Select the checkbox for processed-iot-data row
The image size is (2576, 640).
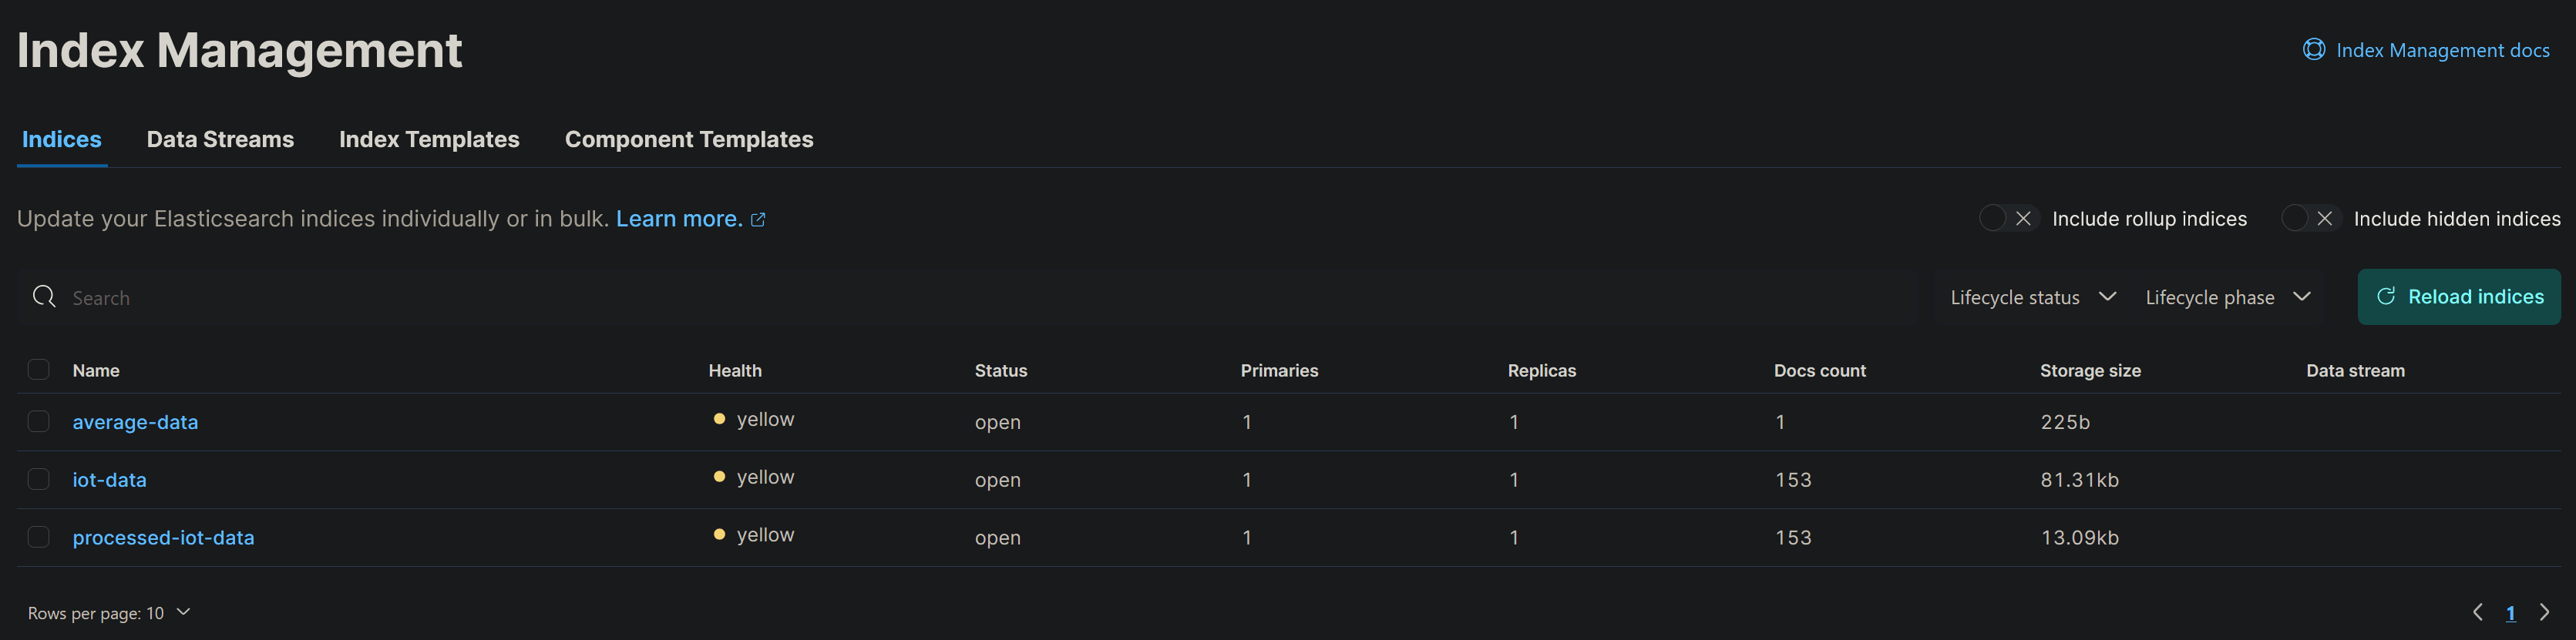point(39,536)
